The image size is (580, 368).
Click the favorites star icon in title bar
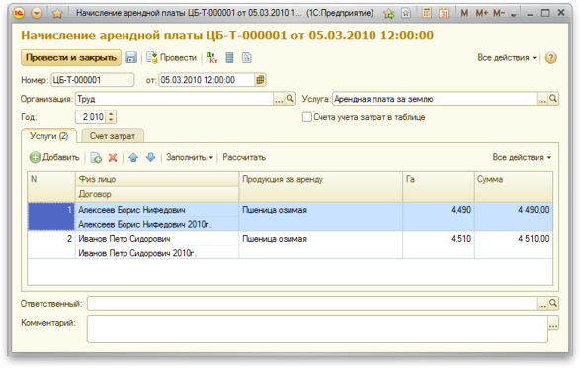57,13
